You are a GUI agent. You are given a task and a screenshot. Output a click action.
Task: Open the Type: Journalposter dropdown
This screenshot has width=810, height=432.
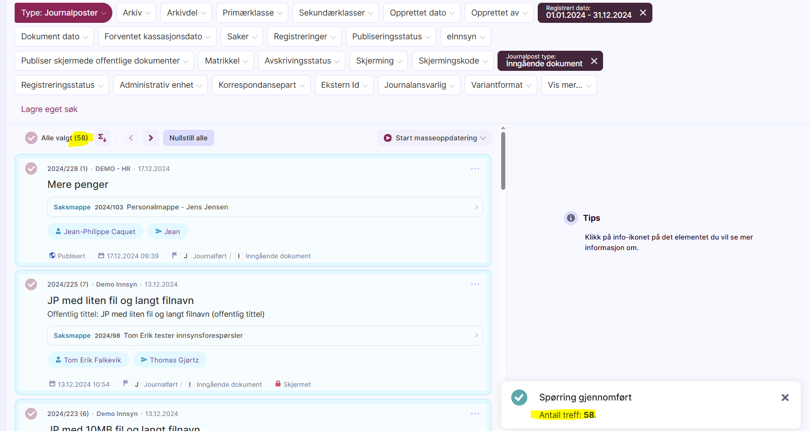click(x=64, y=13)
